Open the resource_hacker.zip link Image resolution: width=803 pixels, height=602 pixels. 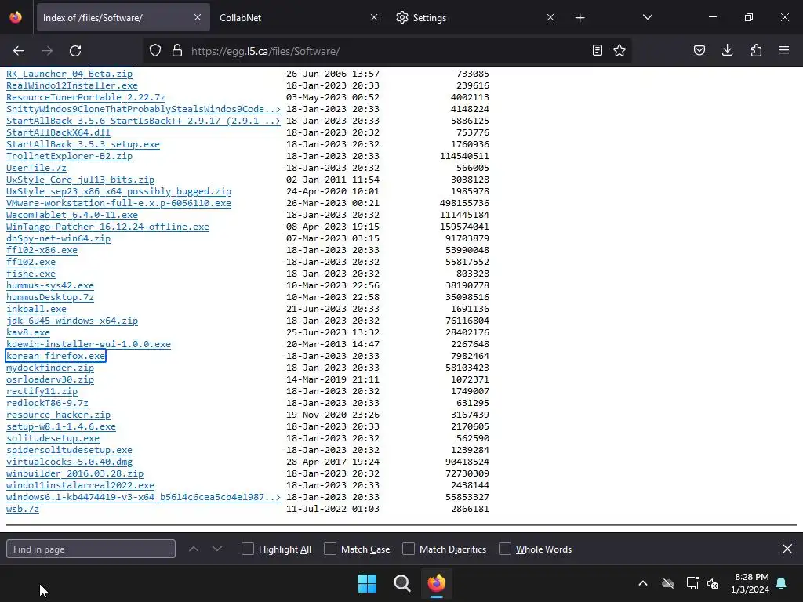58,415
